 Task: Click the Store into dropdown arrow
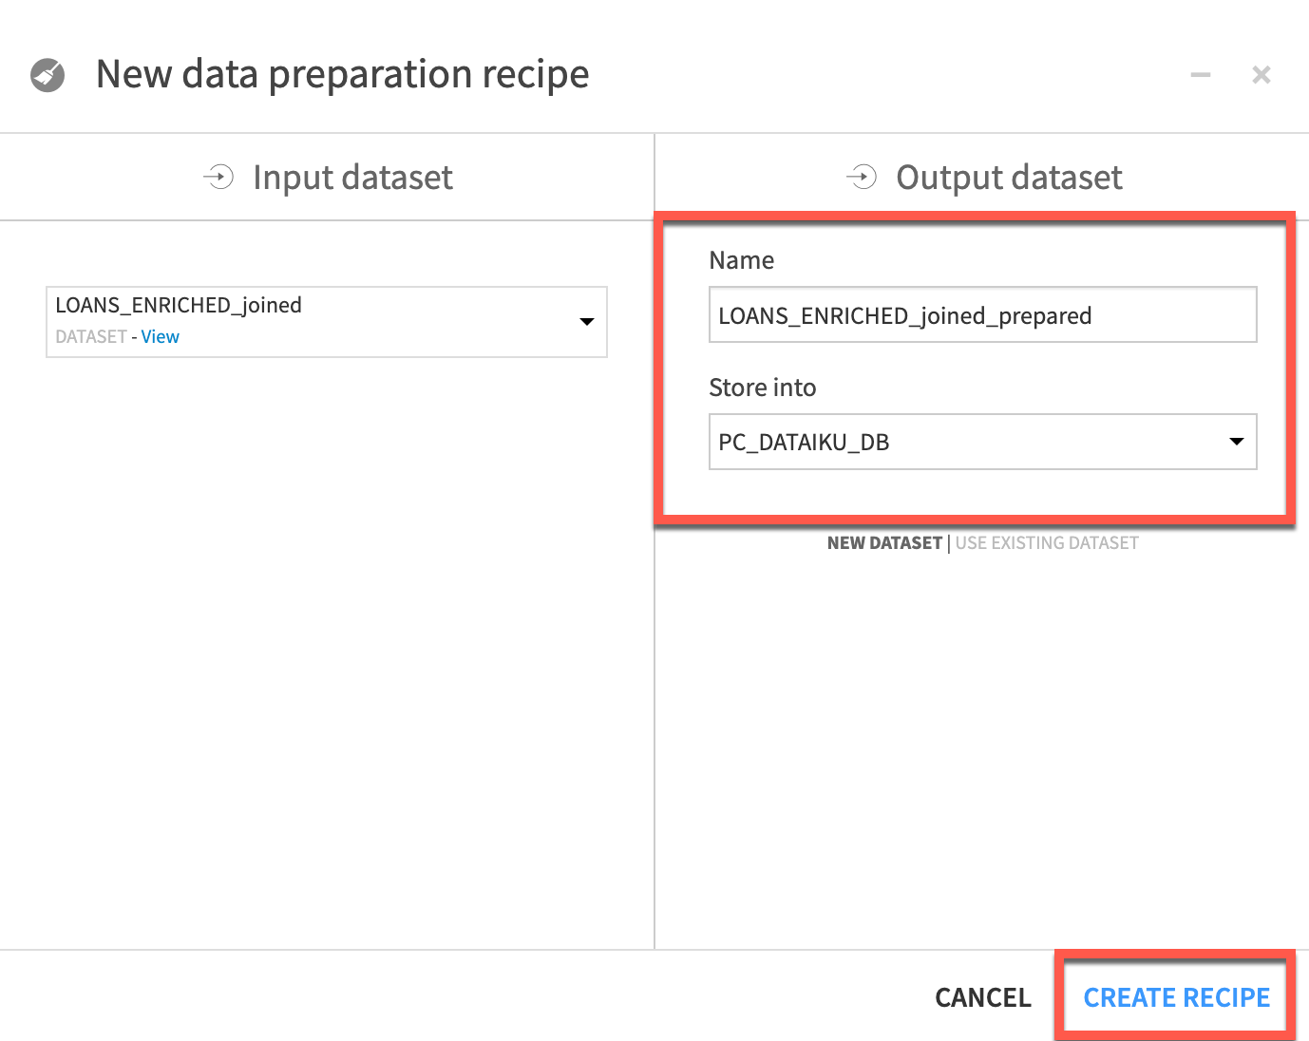pos(1236,442)
